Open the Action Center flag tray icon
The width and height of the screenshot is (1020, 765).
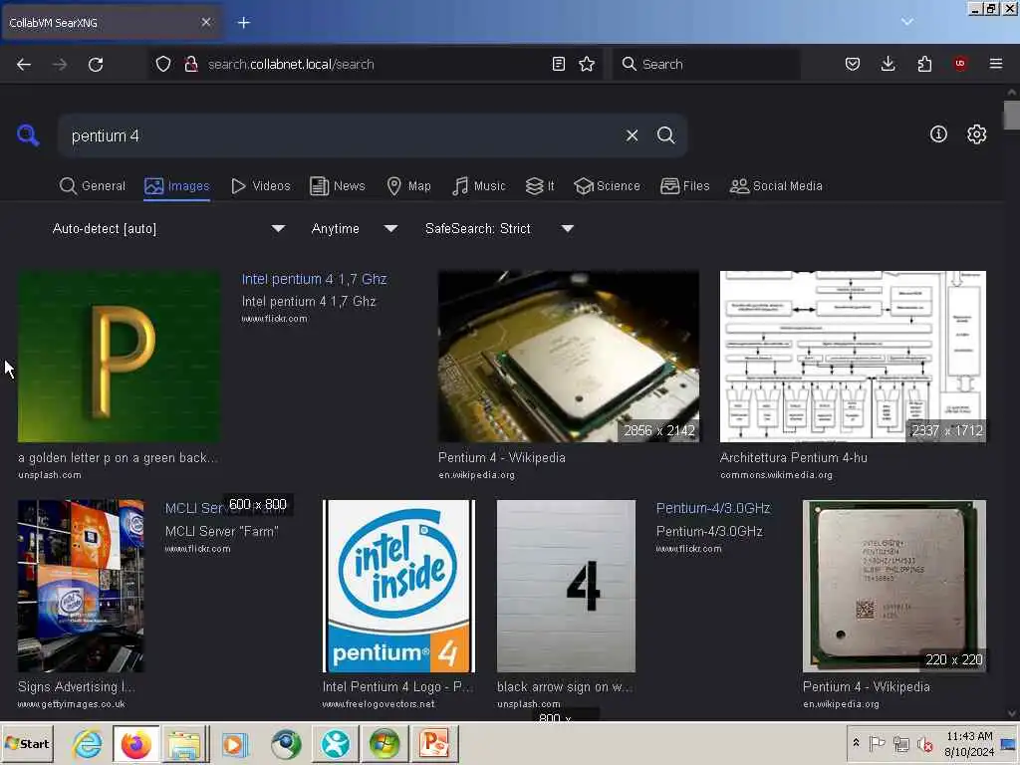(878, 743)
